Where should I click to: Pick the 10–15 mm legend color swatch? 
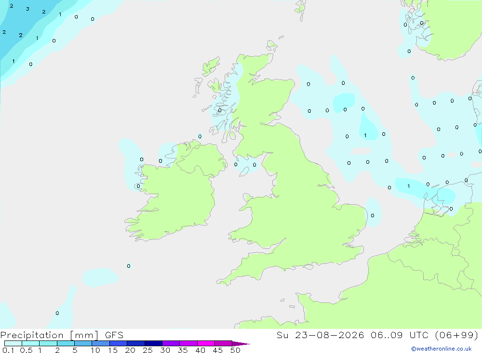[101, 343]
